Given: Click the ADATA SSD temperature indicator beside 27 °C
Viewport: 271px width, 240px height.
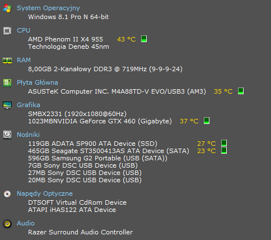Looking at the screenshot, I should [224, 143].
